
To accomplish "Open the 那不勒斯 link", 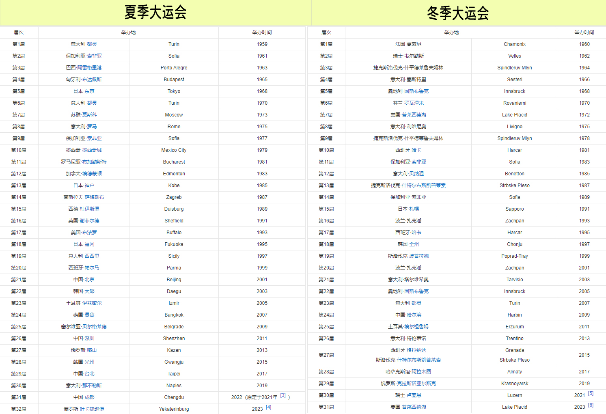I will pyautogui.click(x=92, y=386).
